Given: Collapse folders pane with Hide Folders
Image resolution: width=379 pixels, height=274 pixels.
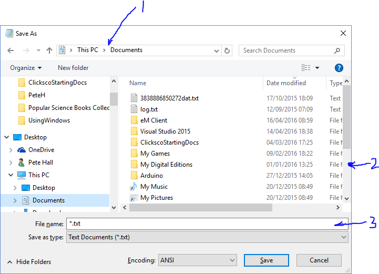Looking at the screenshot, I should pyautogui.click(x=29, y=262).
